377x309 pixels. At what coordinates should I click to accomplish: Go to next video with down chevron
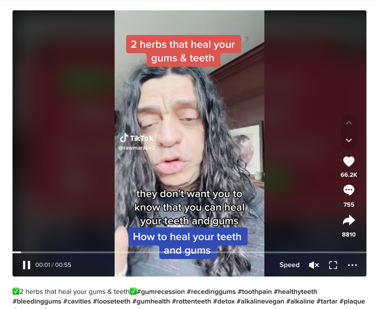pyautogui.click(x=349, y=140)
